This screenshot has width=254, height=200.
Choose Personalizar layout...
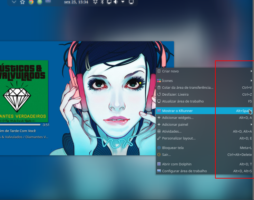(x=204, y=138)
